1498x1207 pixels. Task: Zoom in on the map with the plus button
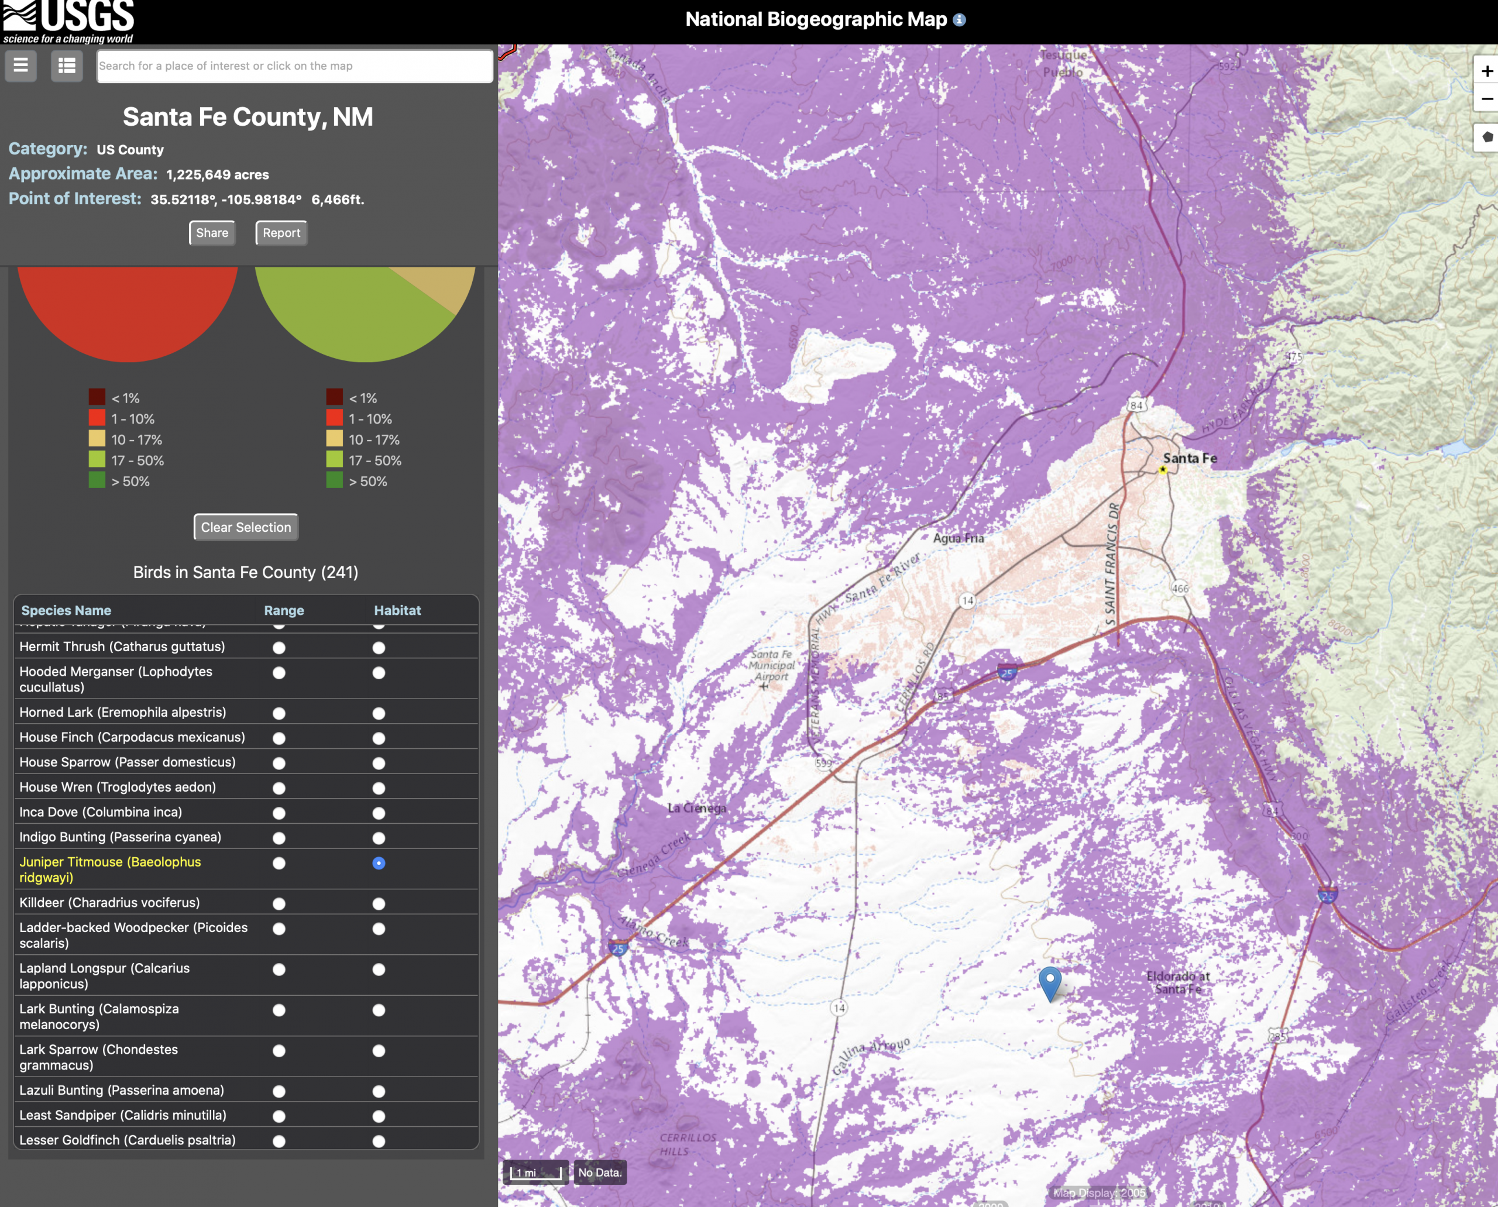pyautogui.click(x=1486, y=71)
